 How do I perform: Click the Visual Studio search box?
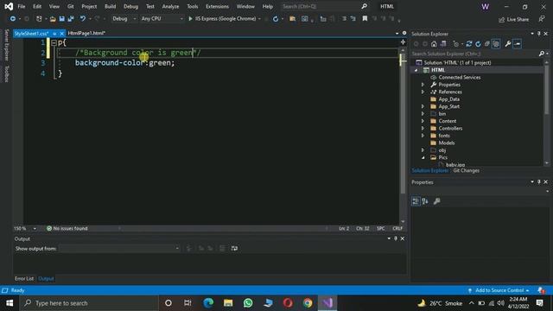[325, 6]
